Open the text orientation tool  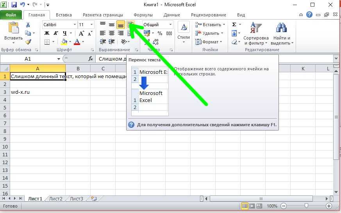pyautogui.click(x=124, y=41)
